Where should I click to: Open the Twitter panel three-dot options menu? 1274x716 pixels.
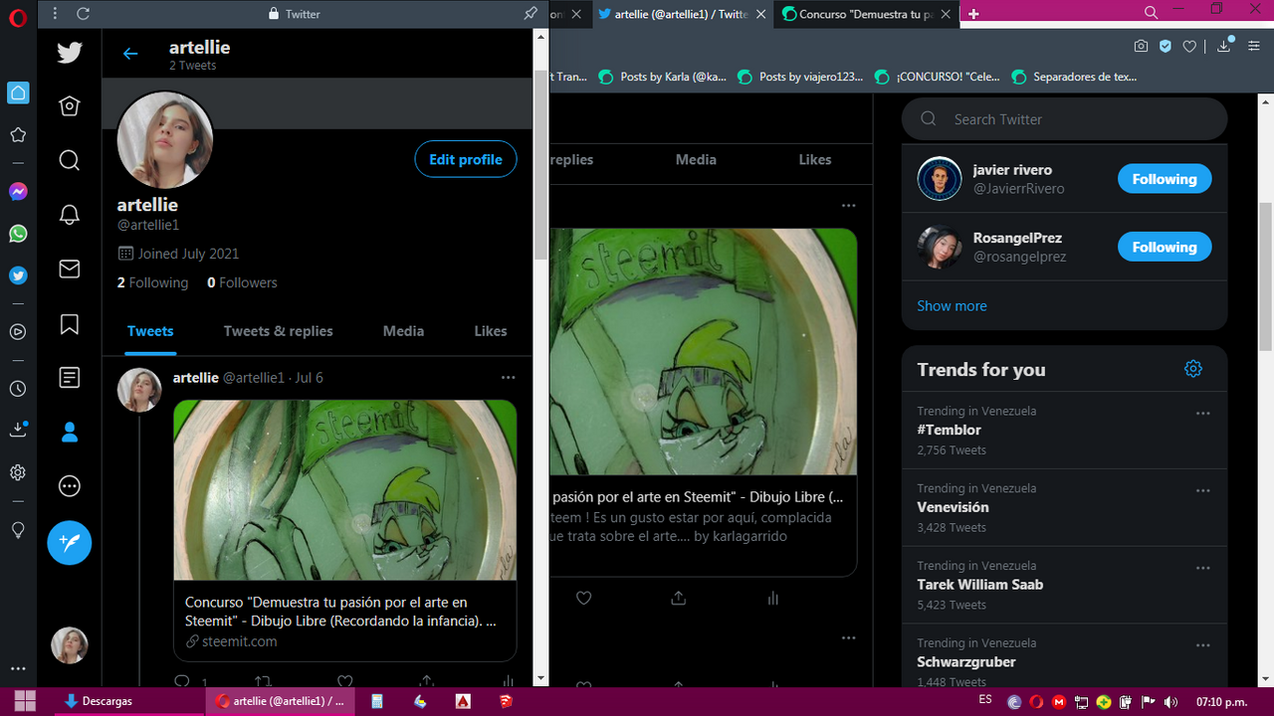point(55,14)
